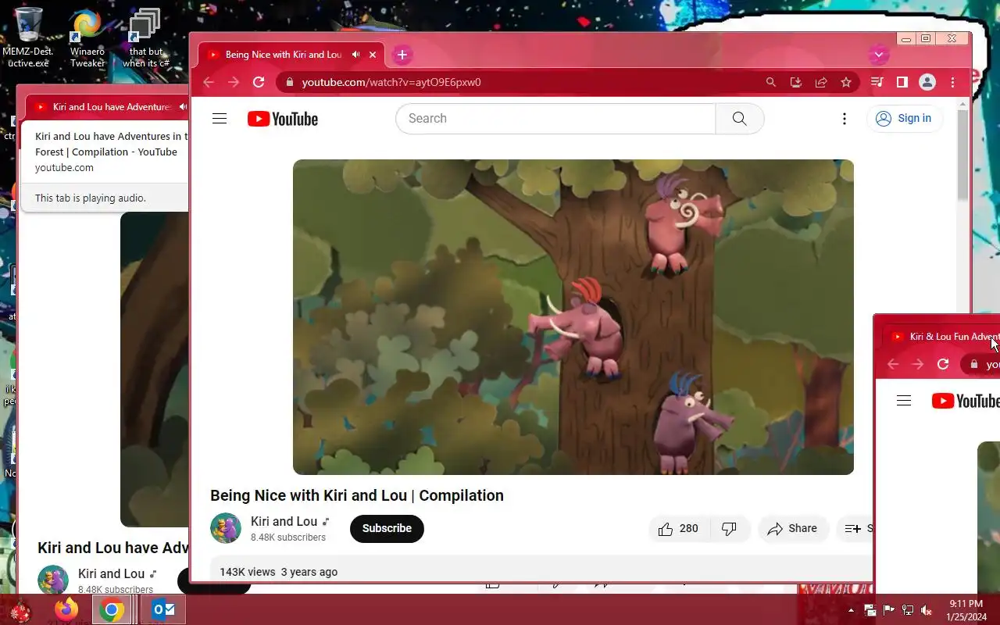Viewport: 1000px width, 625px height.
Task: Open the Recycle Bin desktop icon
Action: point(29,24)
